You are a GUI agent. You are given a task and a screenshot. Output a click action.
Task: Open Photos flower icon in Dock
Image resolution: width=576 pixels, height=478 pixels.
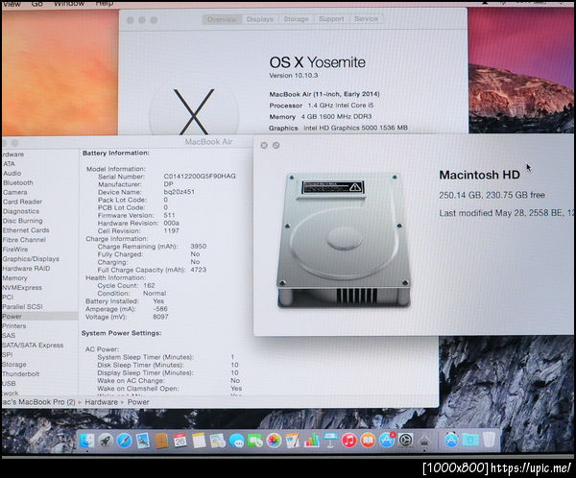(274, 441)
